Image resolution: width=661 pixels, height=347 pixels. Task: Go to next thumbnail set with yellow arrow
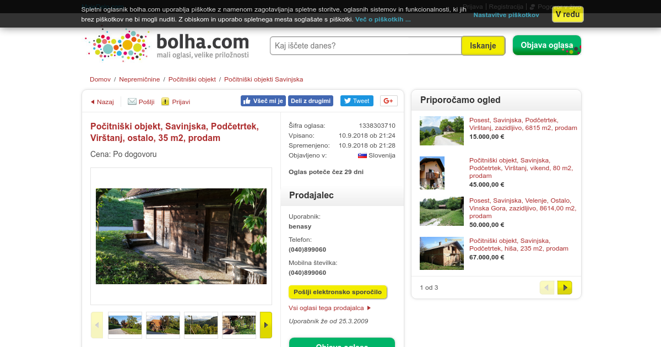pyautogui.click(x=266, y=325)
